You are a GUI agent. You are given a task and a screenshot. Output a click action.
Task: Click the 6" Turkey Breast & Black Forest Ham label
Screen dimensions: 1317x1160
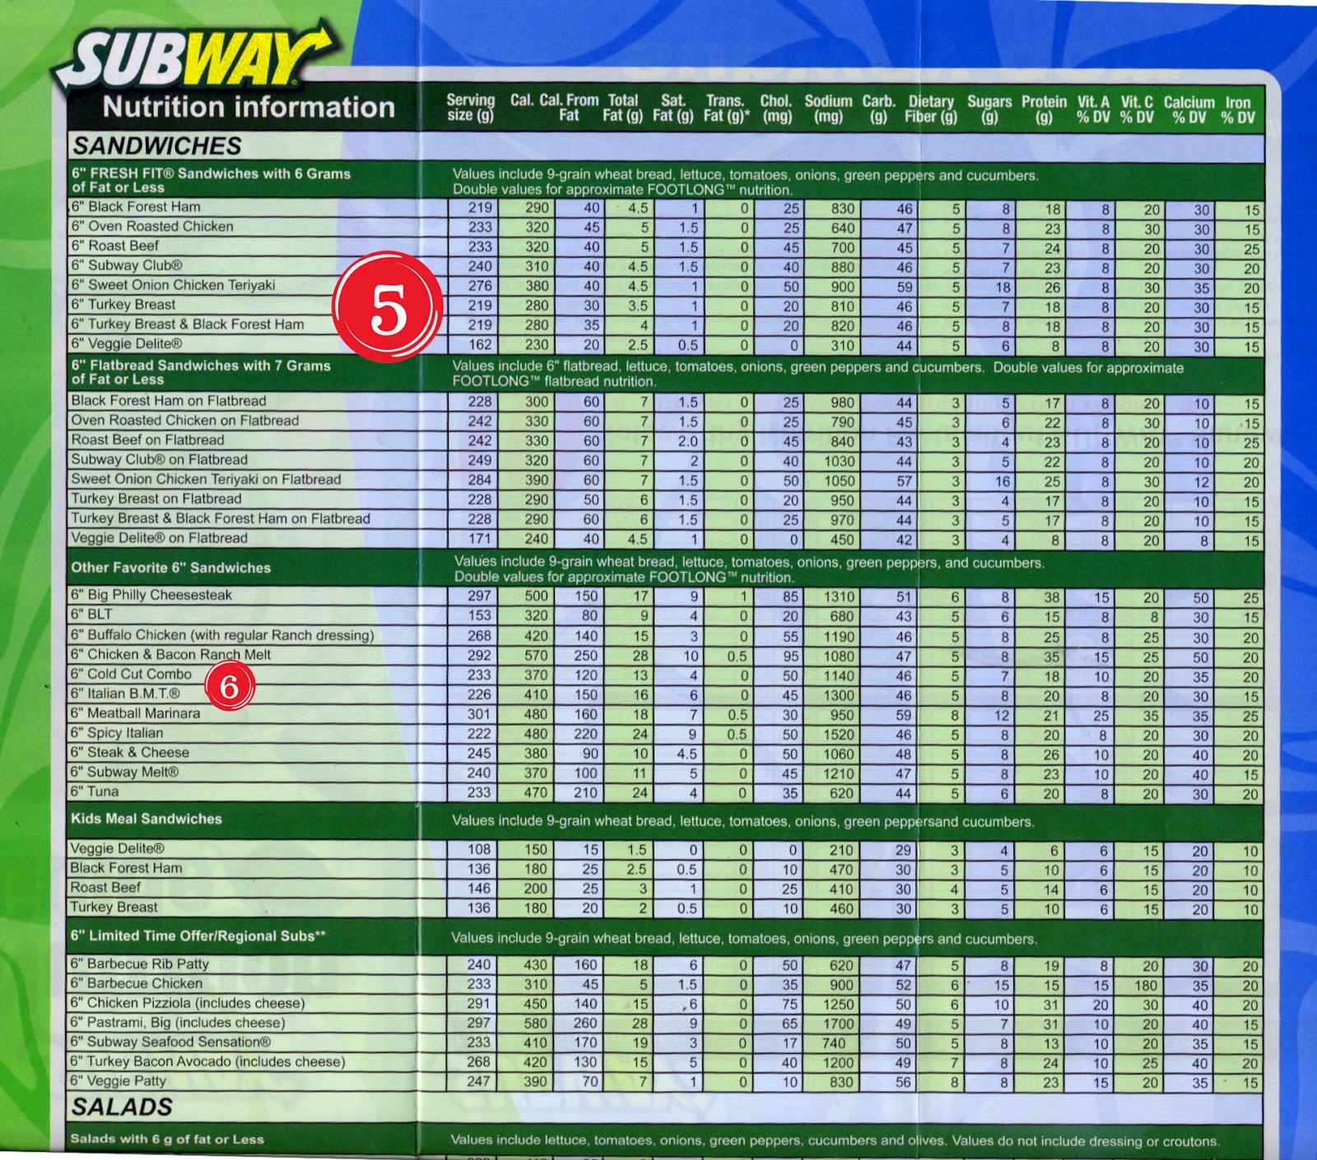tap(188, 324)
